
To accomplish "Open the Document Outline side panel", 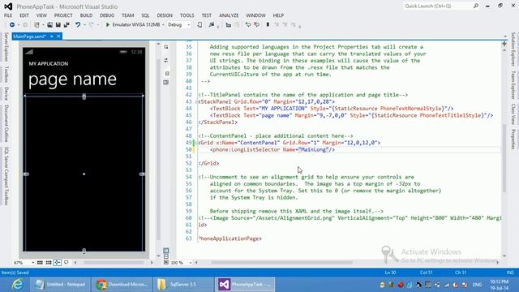I will pyautogui.click(x=6, y=123).
